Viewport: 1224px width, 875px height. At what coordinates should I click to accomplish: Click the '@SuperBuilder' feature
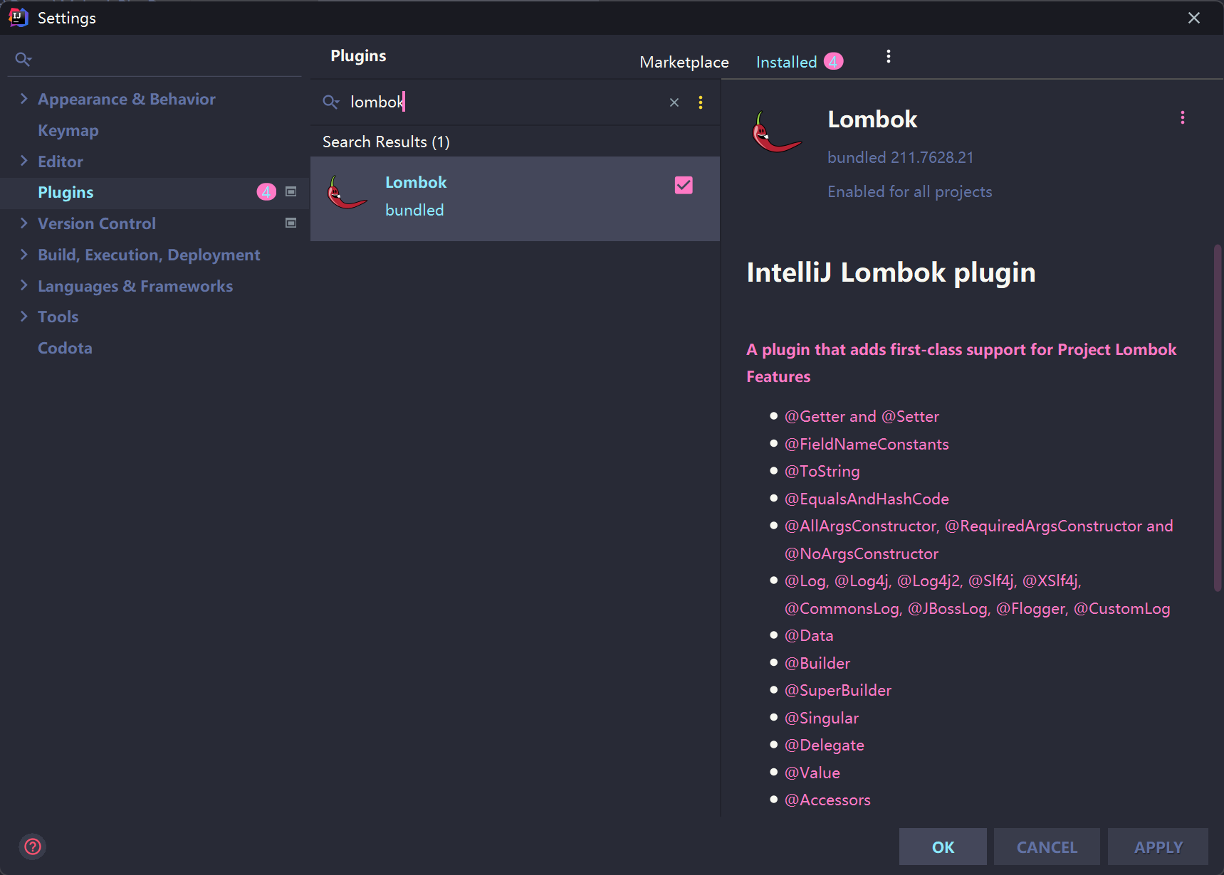click(x=837, y=690)
